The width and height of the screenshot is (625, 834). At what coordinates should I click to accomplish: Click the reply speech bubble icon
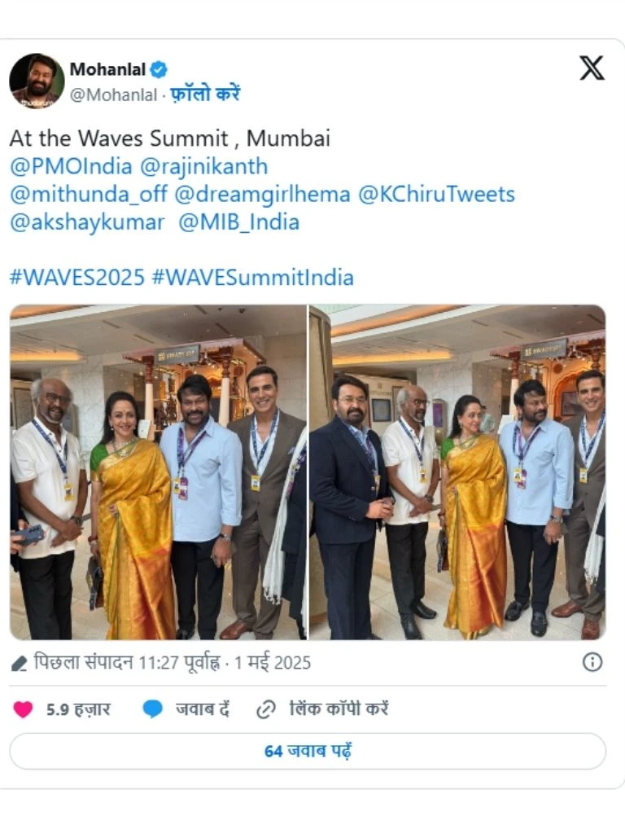tap(152, 709)
